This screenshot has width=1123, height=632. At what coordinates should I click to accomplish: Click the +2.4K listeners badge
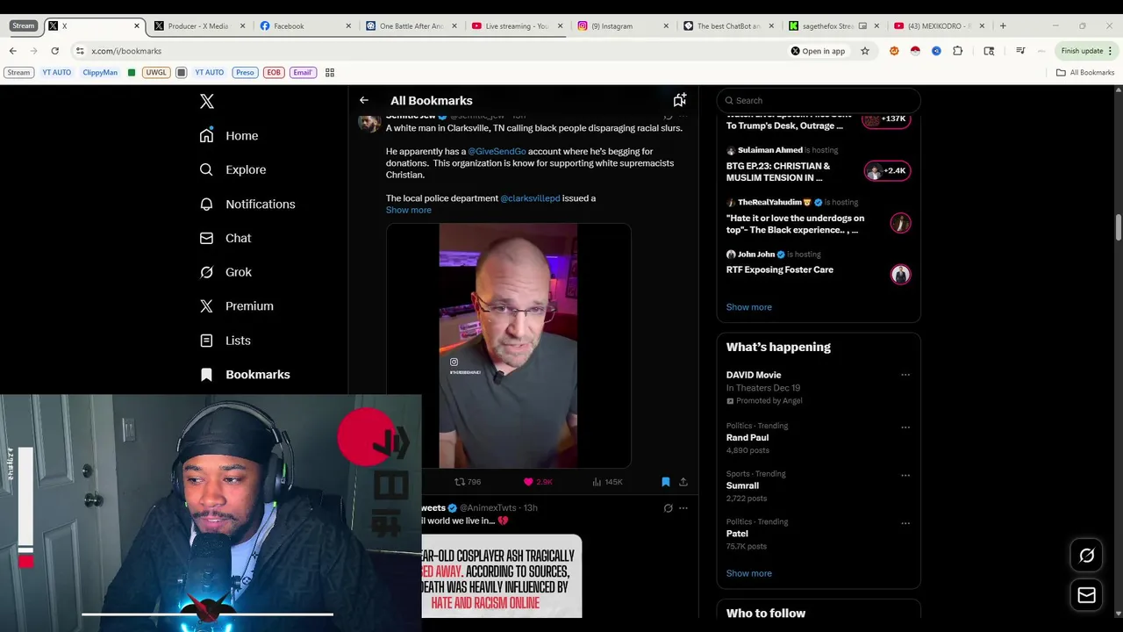(887, 171)
